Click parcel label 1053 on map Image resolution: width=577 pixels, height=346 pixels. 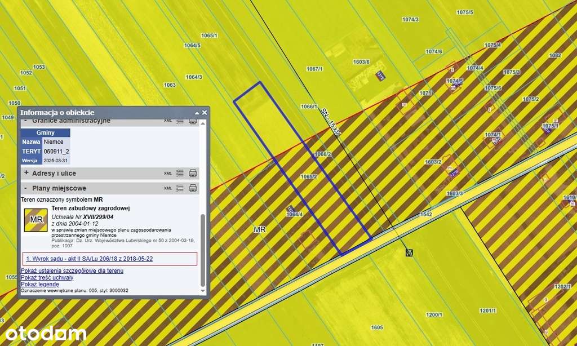point(39,67)
